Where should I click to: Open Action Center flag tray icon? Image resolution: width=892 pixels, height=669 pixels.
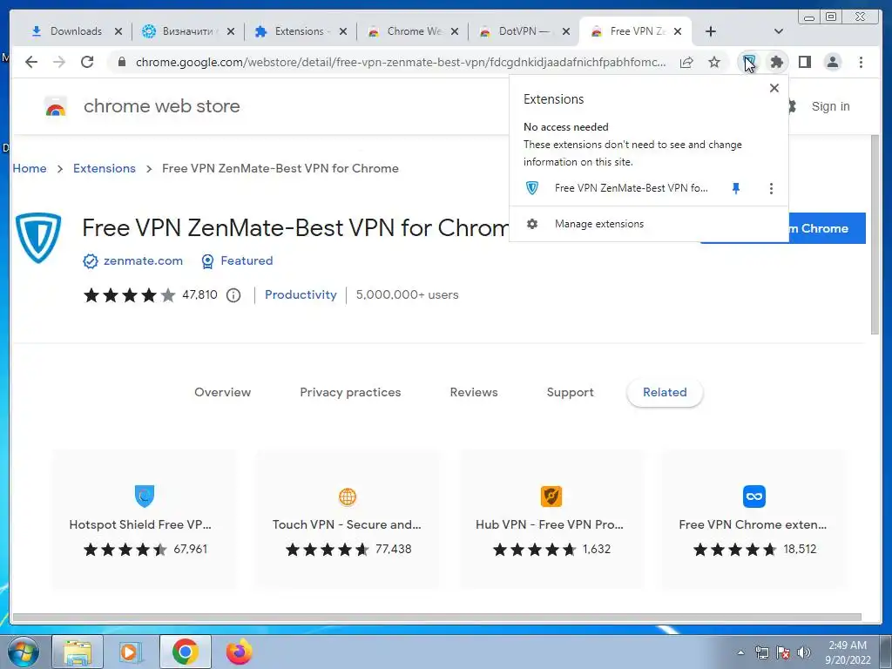pos(783,652)
